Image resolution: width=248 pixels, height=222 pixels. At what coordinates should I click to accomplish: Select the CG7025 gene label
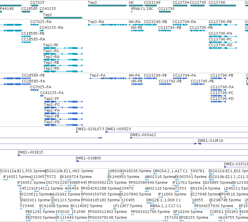(37, 3)
